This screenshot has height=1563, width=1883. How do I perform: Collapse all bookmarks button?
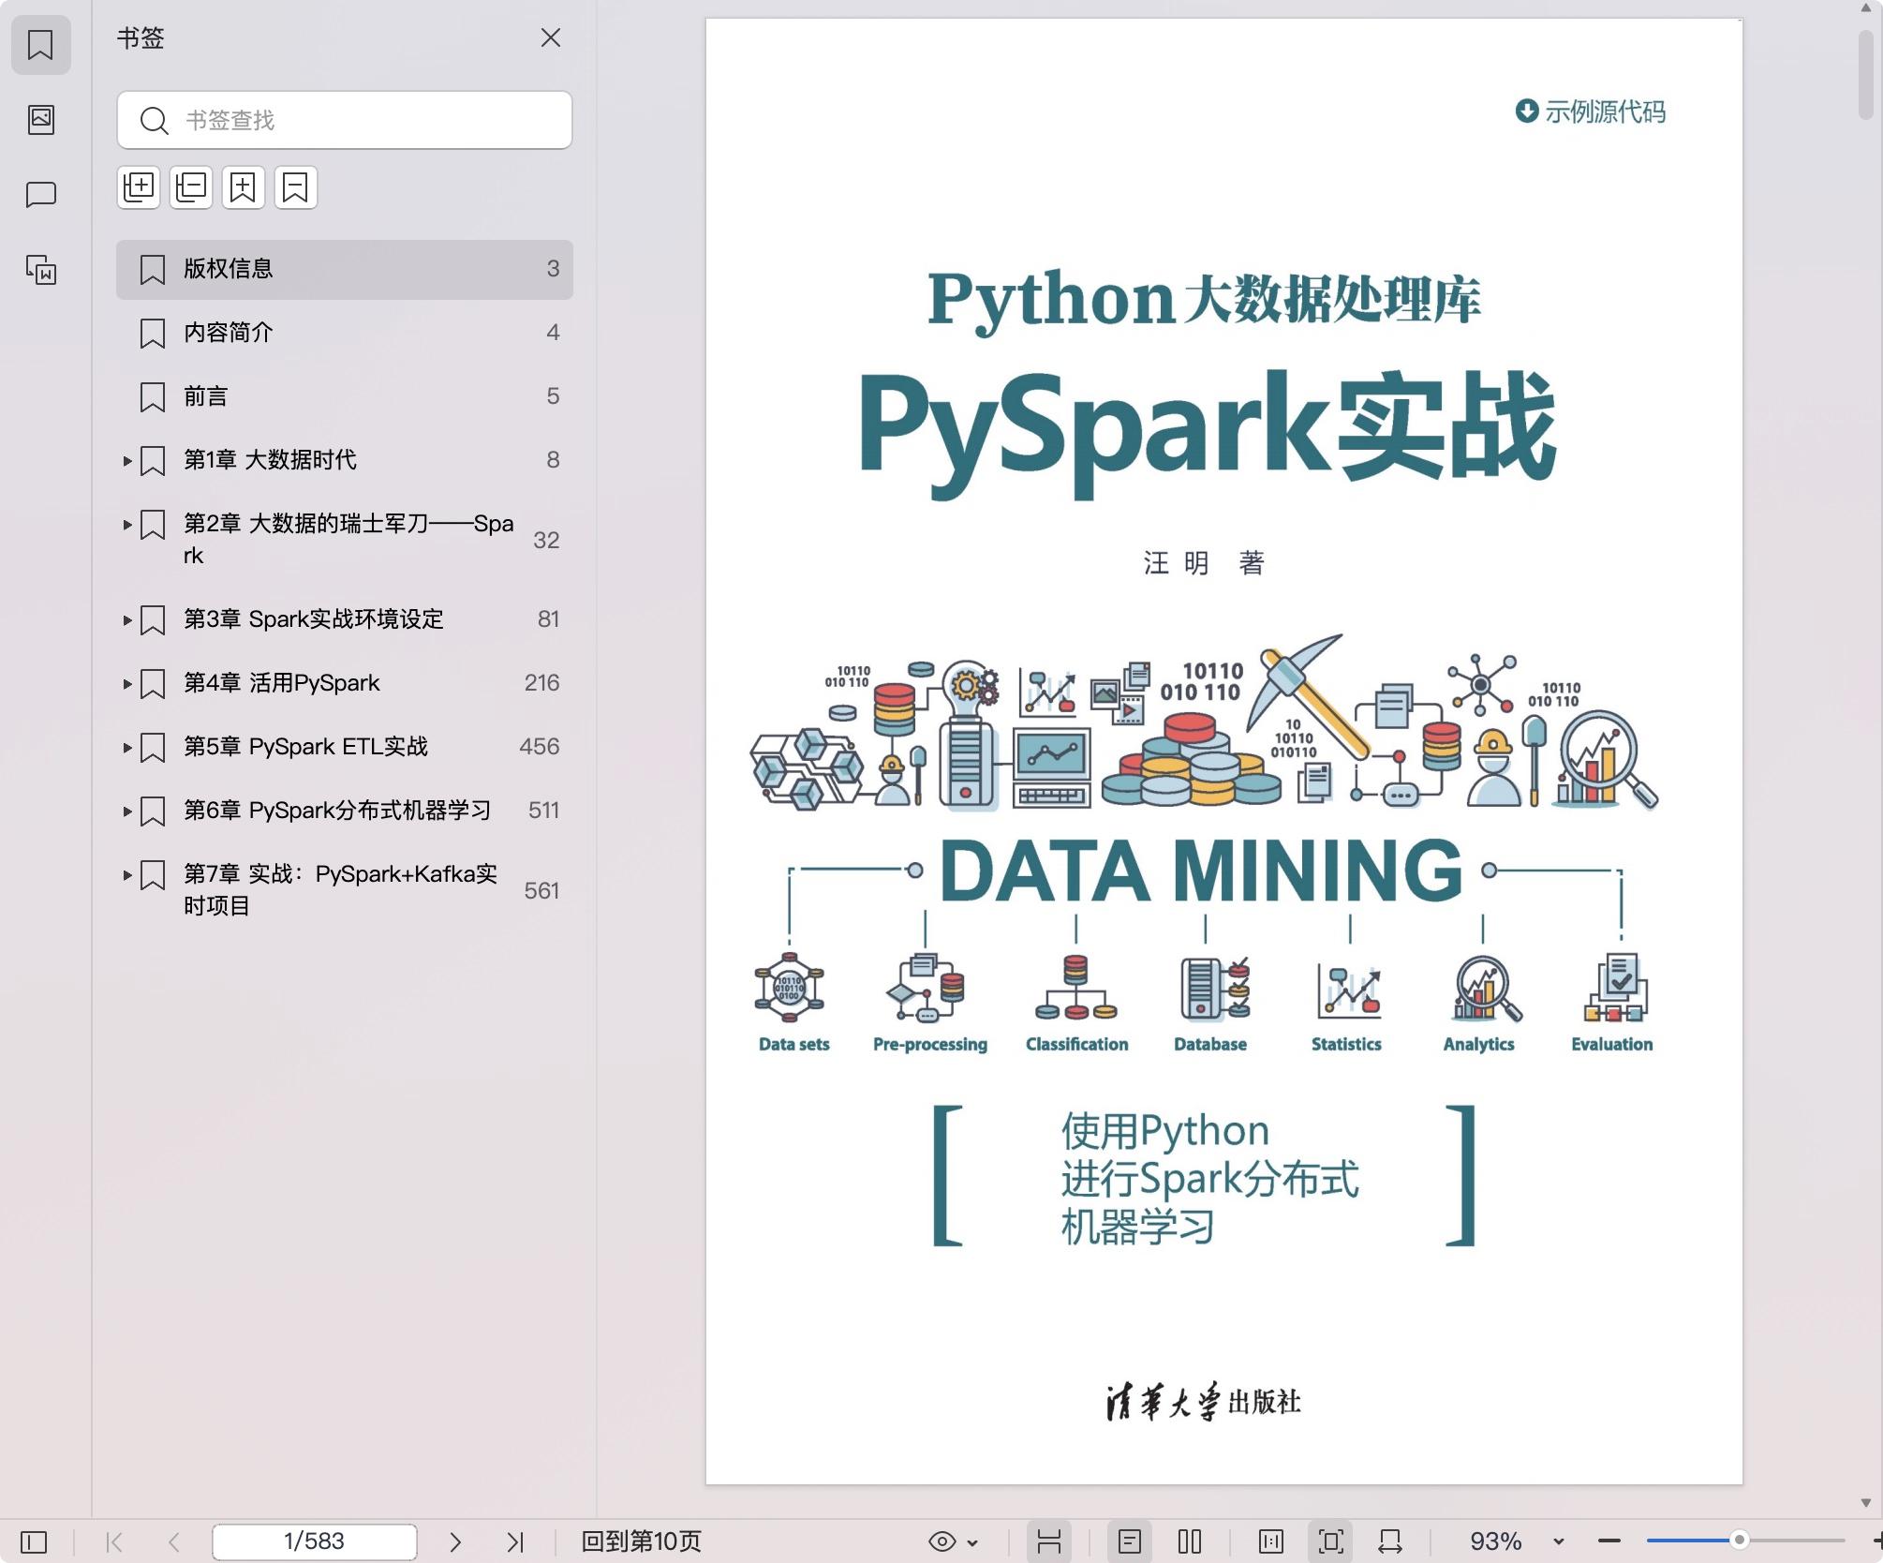pyautogui.click(x=191, y=187)
